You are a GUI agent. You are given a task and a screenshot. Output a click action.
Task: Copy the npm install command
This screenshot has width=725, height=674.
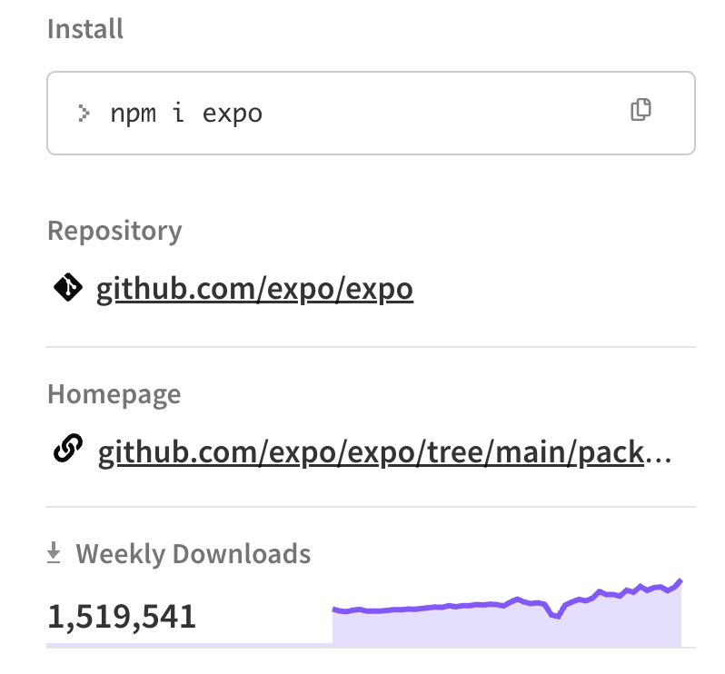pyautogui.click(x=641, y=110)
